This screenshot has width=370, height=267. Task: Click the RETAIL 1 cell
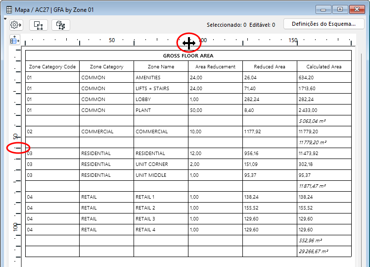[x=161, y=197]
